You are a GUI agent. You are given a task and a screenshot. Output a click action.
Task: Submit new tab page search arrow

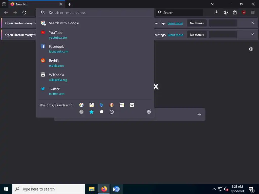coord(199,115)
